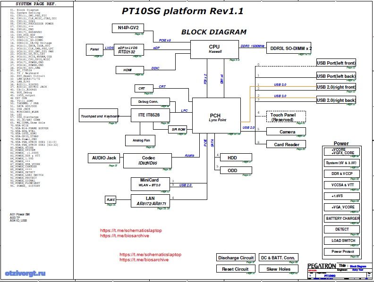Click the 'BATTERY CHARGER' block
374x282 pixels.
pyautogui.click(x=342, y=218)
